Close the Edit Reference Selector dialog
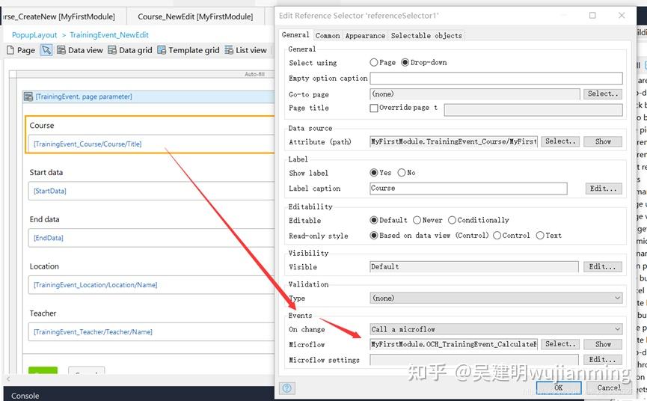Image resolution: width=647 pixels, height=401 pixels. (622, 15)
